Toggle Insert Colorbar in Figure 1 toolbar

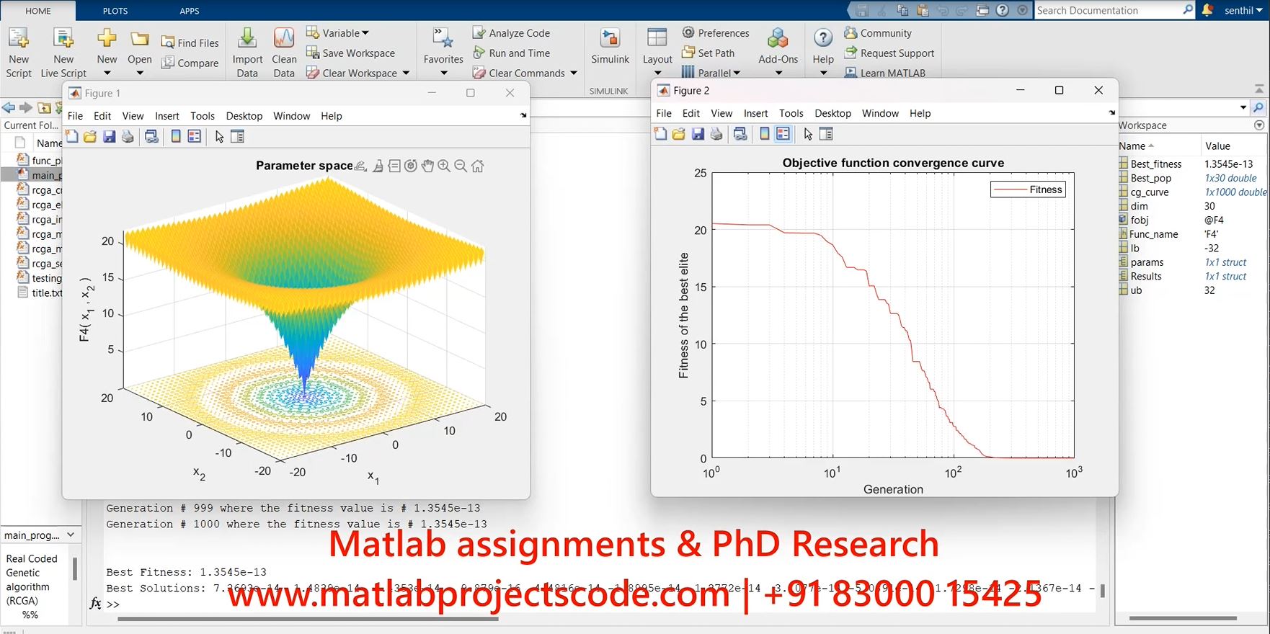tap(176, 137)
